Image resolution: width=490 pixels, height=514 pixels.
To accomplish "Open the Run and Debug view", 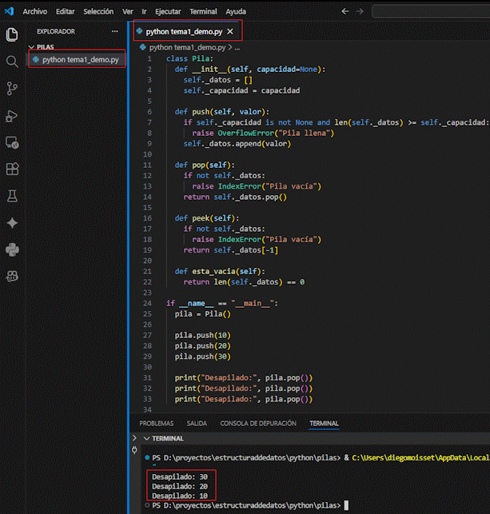I will pyautogui.click(x=12, y=115).
